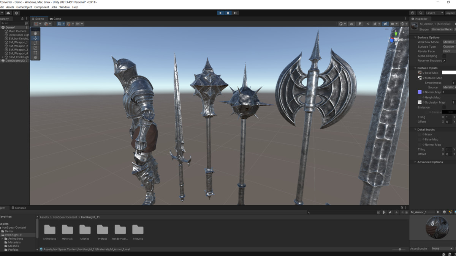Open the cloud services icon
Viewport: 456px width, 256px height.
pyautogui.click(x=8, y=13)
